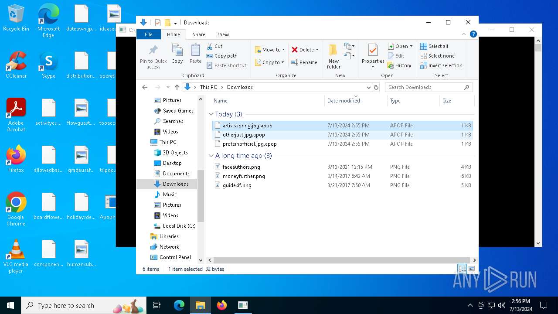Open file Properties
Image resolution: width=558 pixels, height=314 pixels.
pos(373,56)
